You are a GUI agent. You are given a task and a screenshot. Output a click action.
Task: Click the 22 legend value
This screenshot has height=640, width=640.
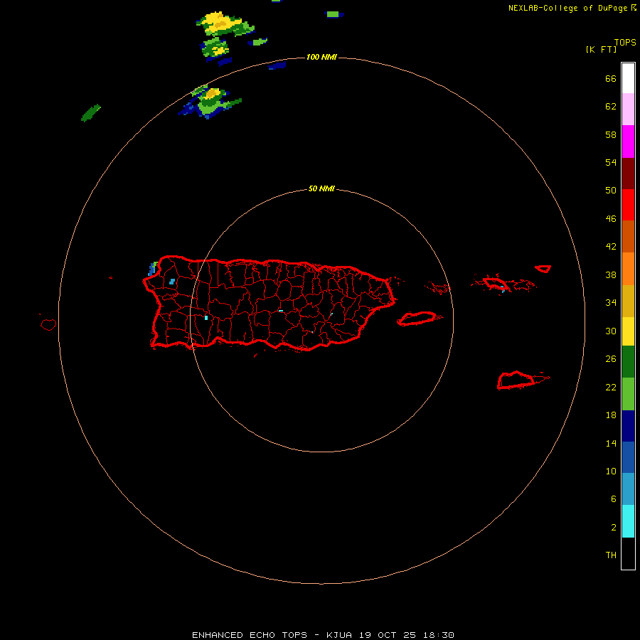[611, 387]
